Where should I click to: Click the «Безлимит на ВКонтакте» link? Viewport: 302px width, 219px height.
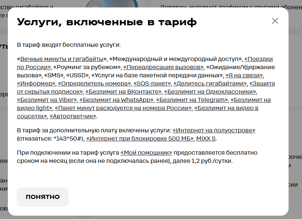pyautogui.click(x=124, y=92)
